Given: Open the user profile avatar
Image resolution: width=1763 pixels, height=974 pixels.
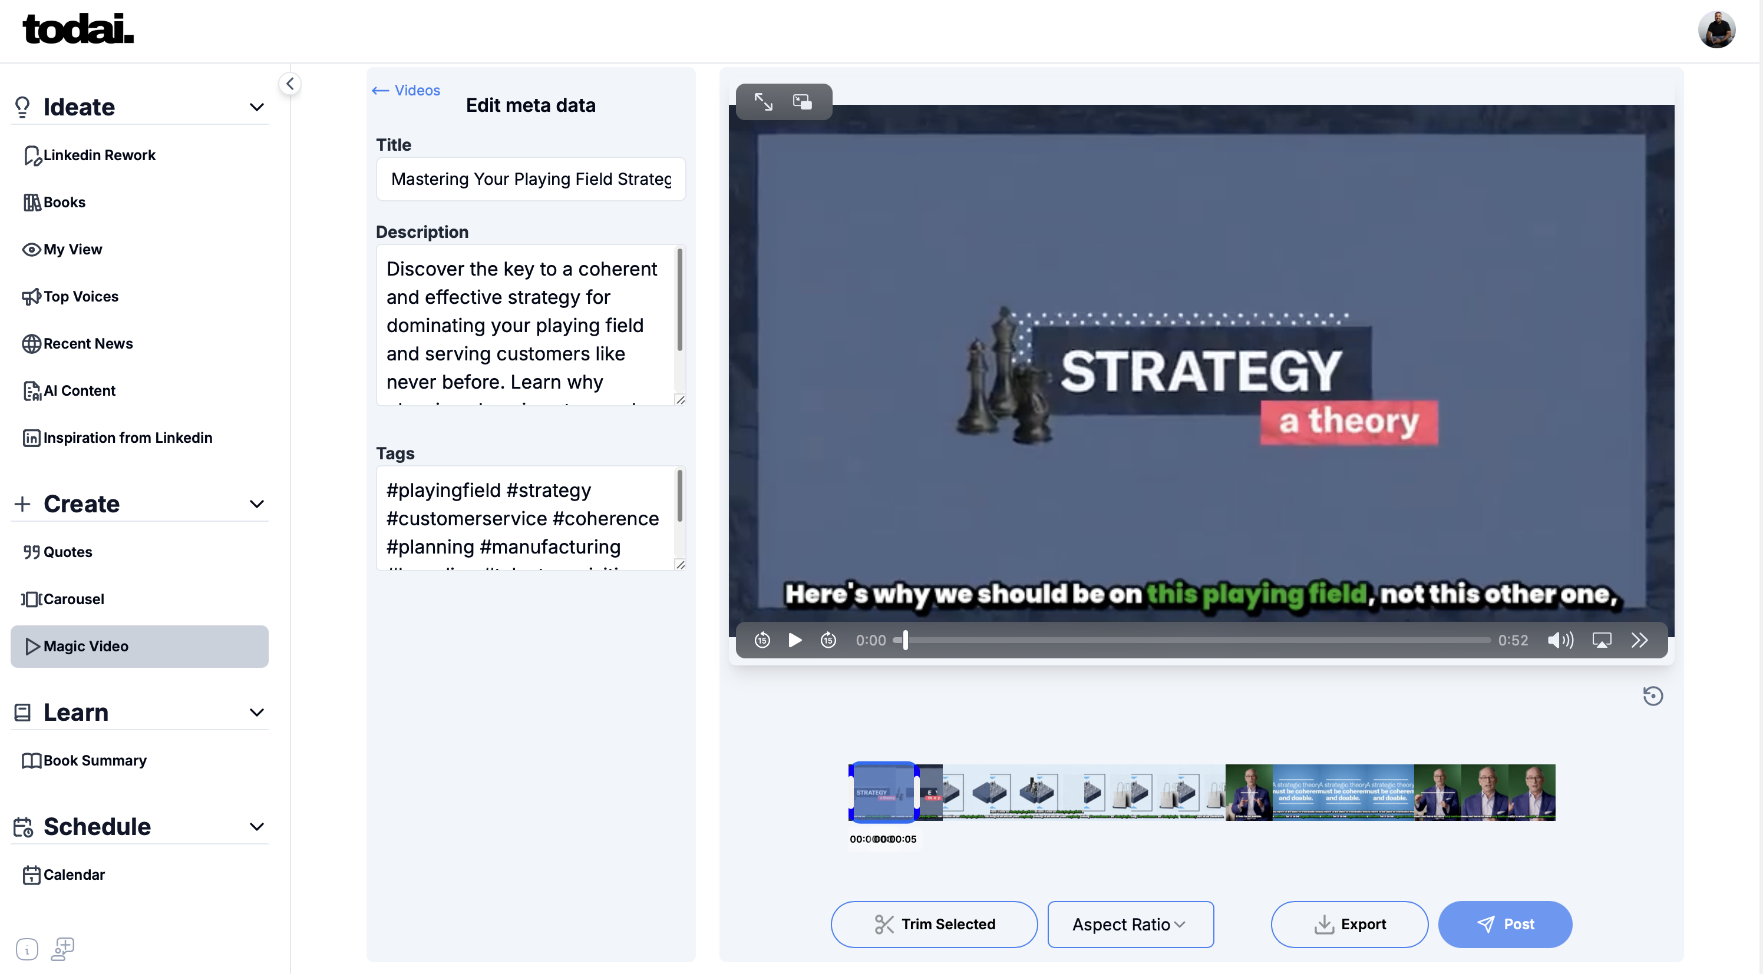Looking at the screenshot, I should point(1716,30).
